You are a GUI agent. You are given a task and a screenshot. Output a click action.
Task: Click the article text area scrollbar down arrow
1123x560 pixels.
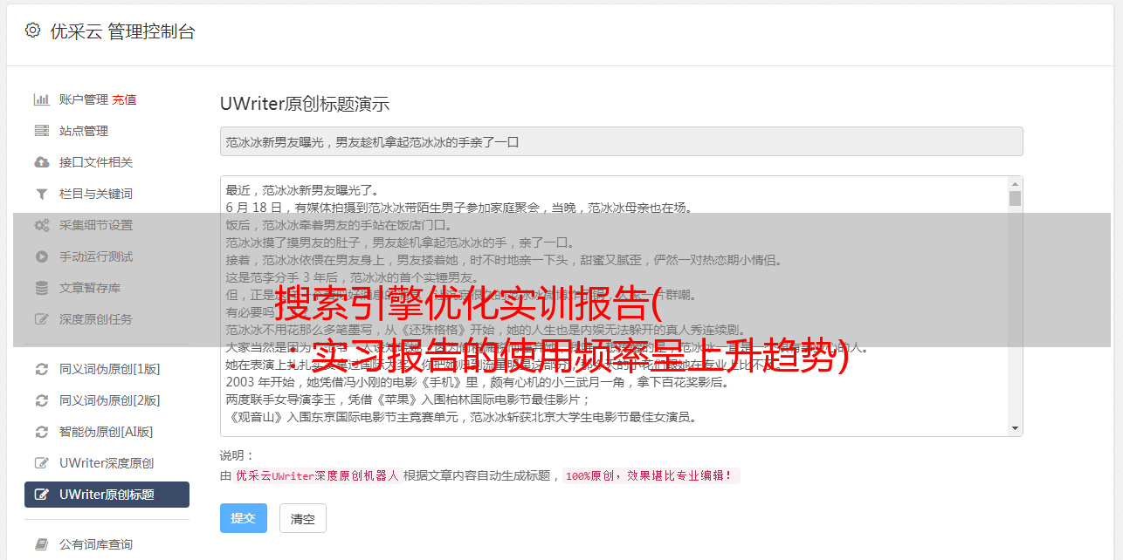click(x=1015, y=428)
